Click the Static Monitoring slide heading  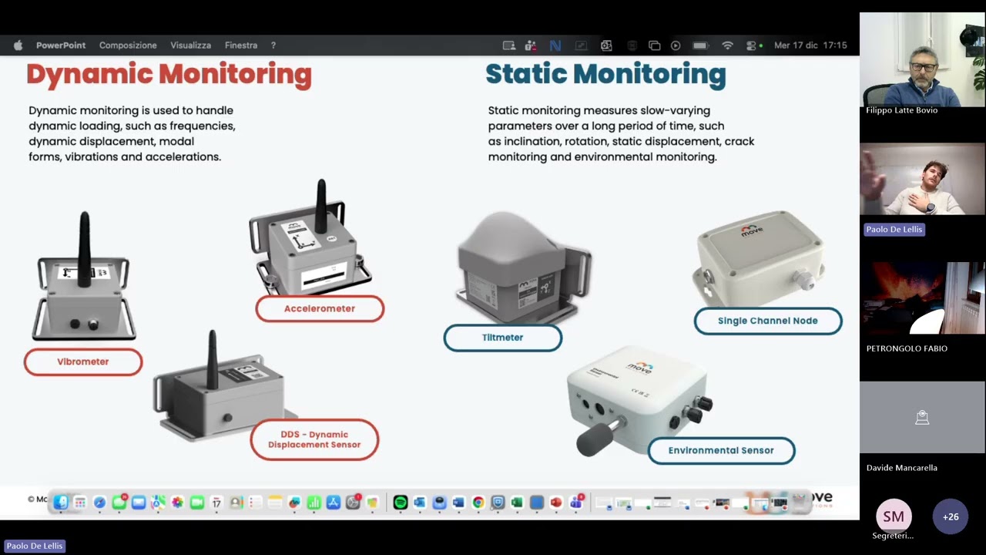click(605, 75)
